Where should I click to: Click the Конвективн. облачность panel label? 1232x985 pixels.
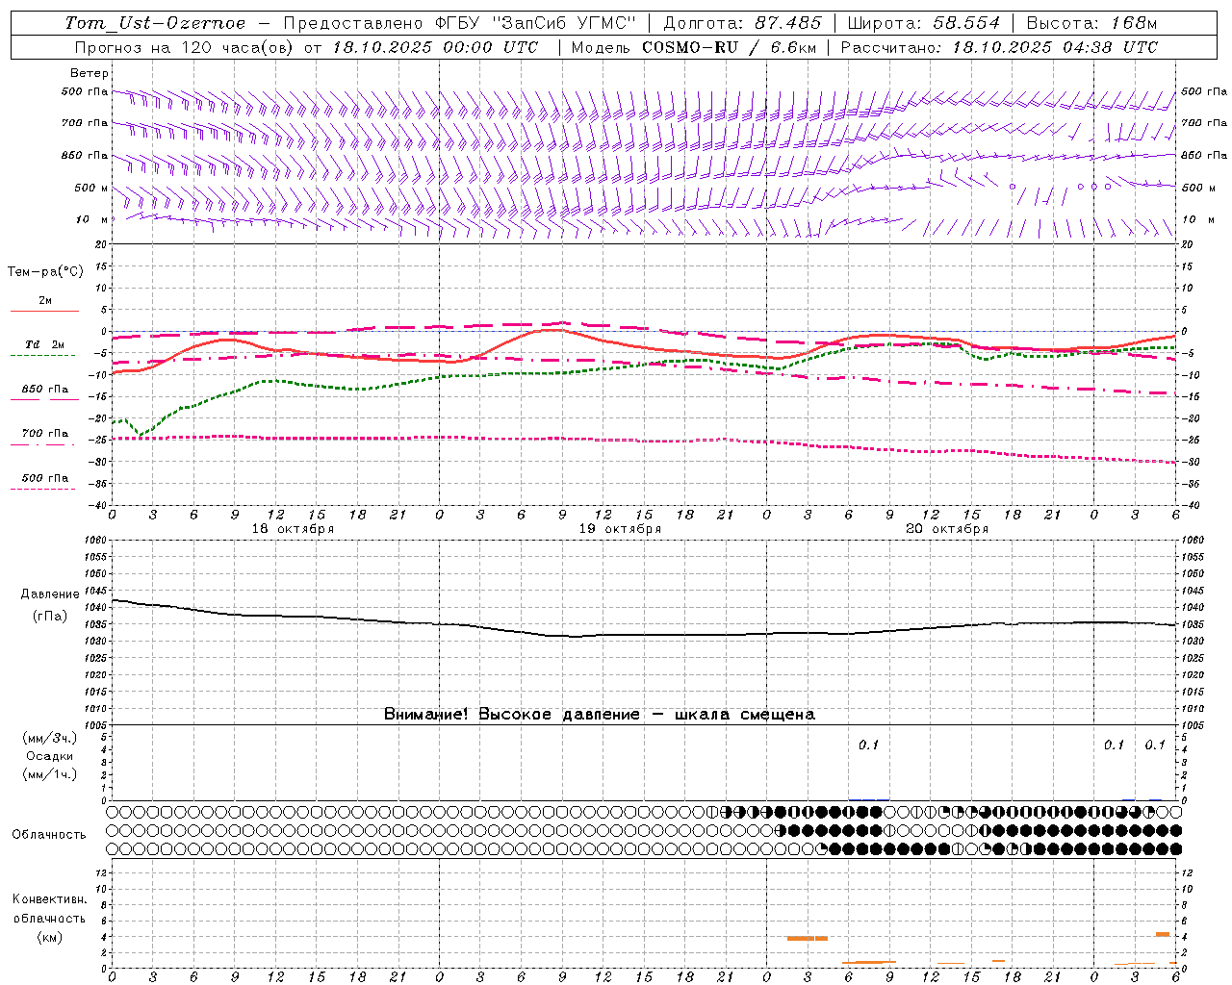coord(49,909)
